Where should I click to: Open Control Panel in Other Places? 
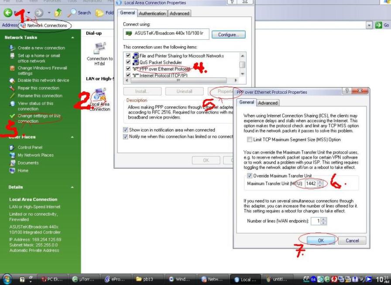coord(30,148)
